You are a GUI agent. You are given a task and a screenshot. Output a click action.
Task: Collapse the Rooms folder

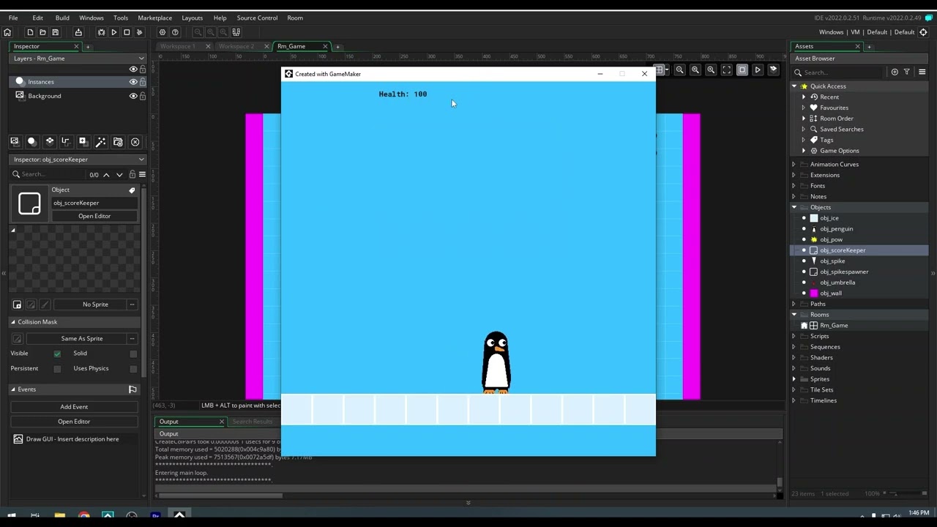pos(794,315)
